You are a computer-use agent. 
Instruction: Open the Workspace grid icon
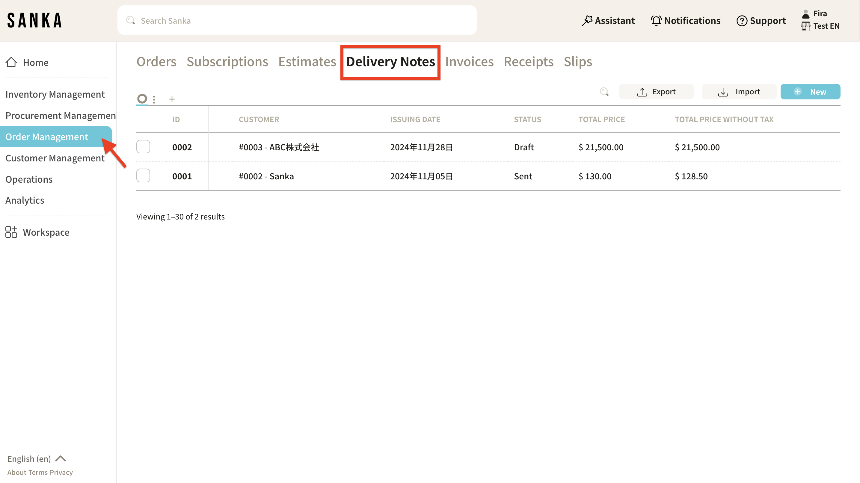coord(11,232)
